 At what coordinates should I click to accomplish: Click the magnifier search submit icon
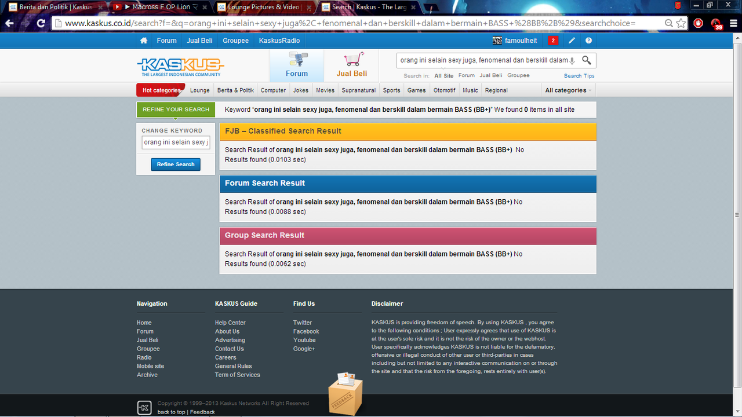[x=587, y=60]
